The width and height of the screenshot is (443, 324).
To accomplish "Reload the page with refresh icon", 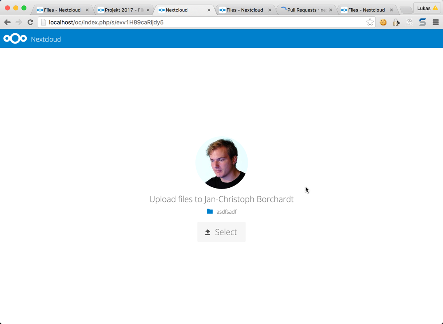I will tap(30, 22).
